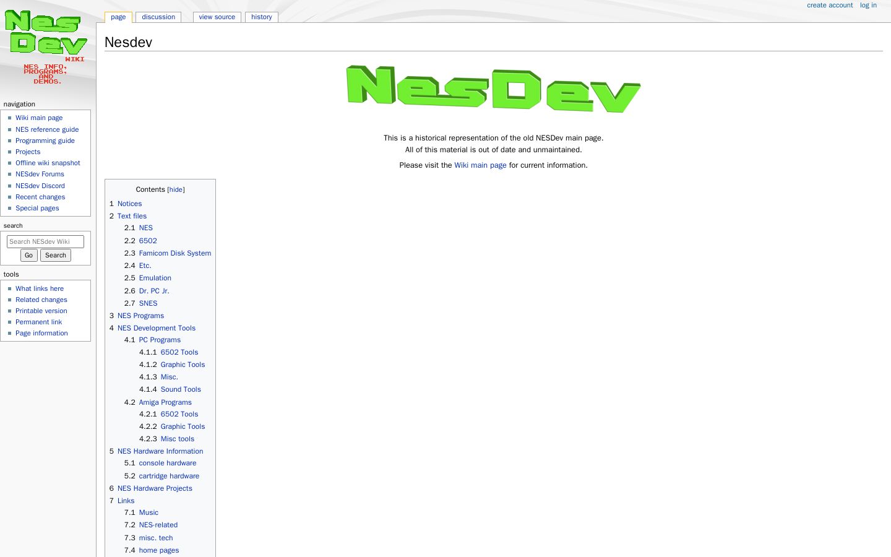Go to 4.1.2 Graphic Tools entry

pyautogui.click(x=172, y=365)
